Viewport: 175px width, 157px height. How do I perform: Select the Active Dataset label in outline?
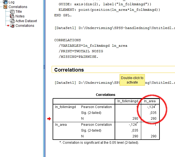click(x=26, y=21)
